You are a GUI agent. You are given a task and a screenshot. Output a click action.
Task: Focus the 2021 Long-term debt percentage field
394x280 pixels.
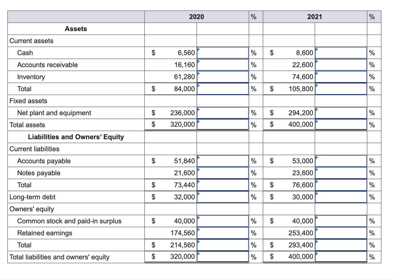coord(341,197)
